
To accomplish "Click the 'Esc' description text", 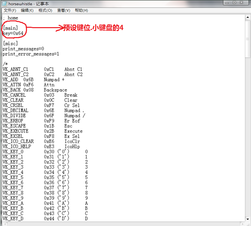I will [x=68, y=126].
